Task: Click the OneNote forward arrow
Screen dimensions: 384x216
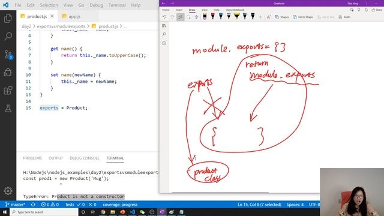Action: tap(172, 4)
